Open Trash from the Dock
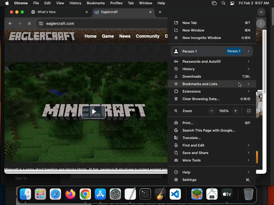Viewport: 274px width, 205px height. [248, 194]
